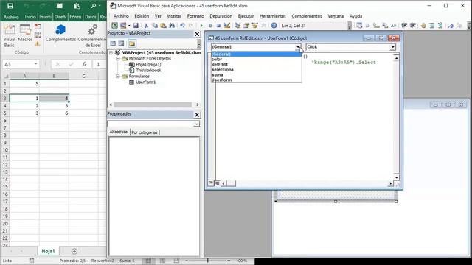Image resolution: width=472 pixels, height=265 pixels.
Task: Click the Visual Basic button in Excel's ribbon
Action: (x=9, y=36)
